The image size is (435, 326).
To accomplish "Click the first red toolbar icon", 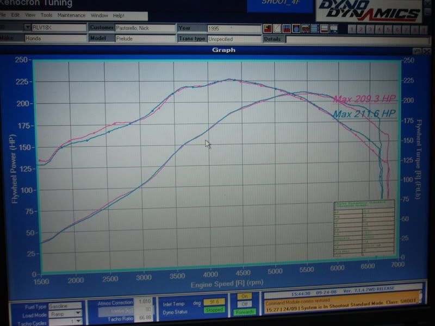I will point(267,29).
